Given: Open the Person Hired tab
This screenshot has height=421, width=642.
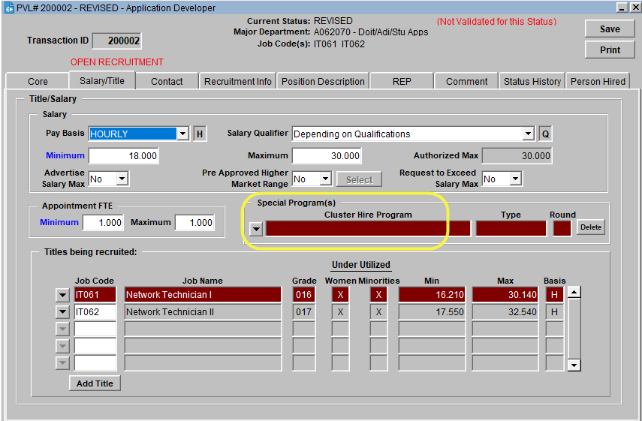Looking at the screenshot, I should click(598, 81).
